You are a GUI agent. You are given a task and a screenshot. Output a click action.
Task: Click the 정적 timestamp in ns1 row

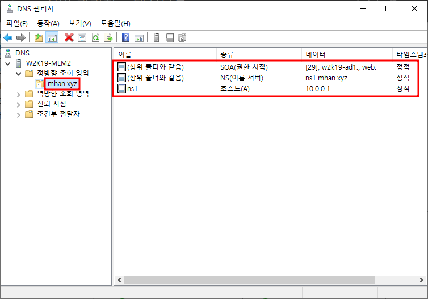coord(403,88)
